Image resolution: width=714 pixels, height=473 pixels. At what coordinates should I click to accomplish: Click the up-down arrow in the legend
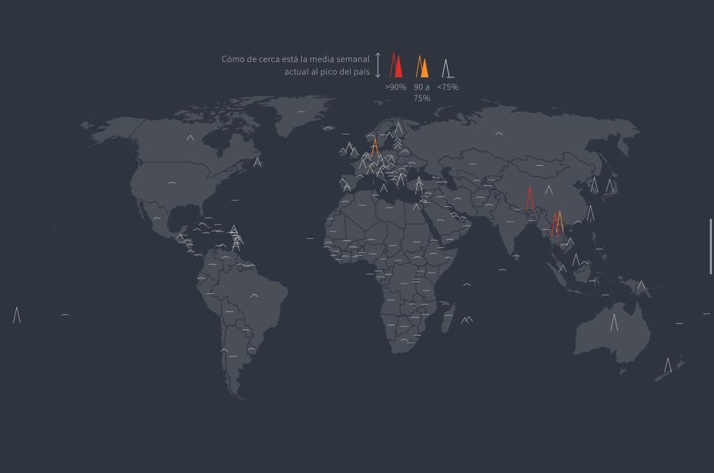point(378,65)
